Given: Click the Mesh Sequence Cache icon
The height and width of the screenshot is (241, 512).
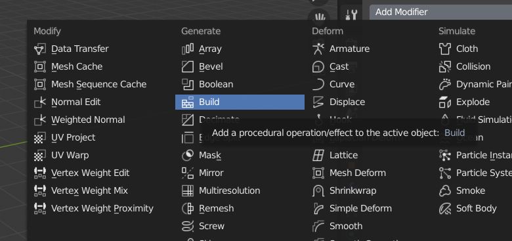Looking at the screenshot, I should 40,84.
